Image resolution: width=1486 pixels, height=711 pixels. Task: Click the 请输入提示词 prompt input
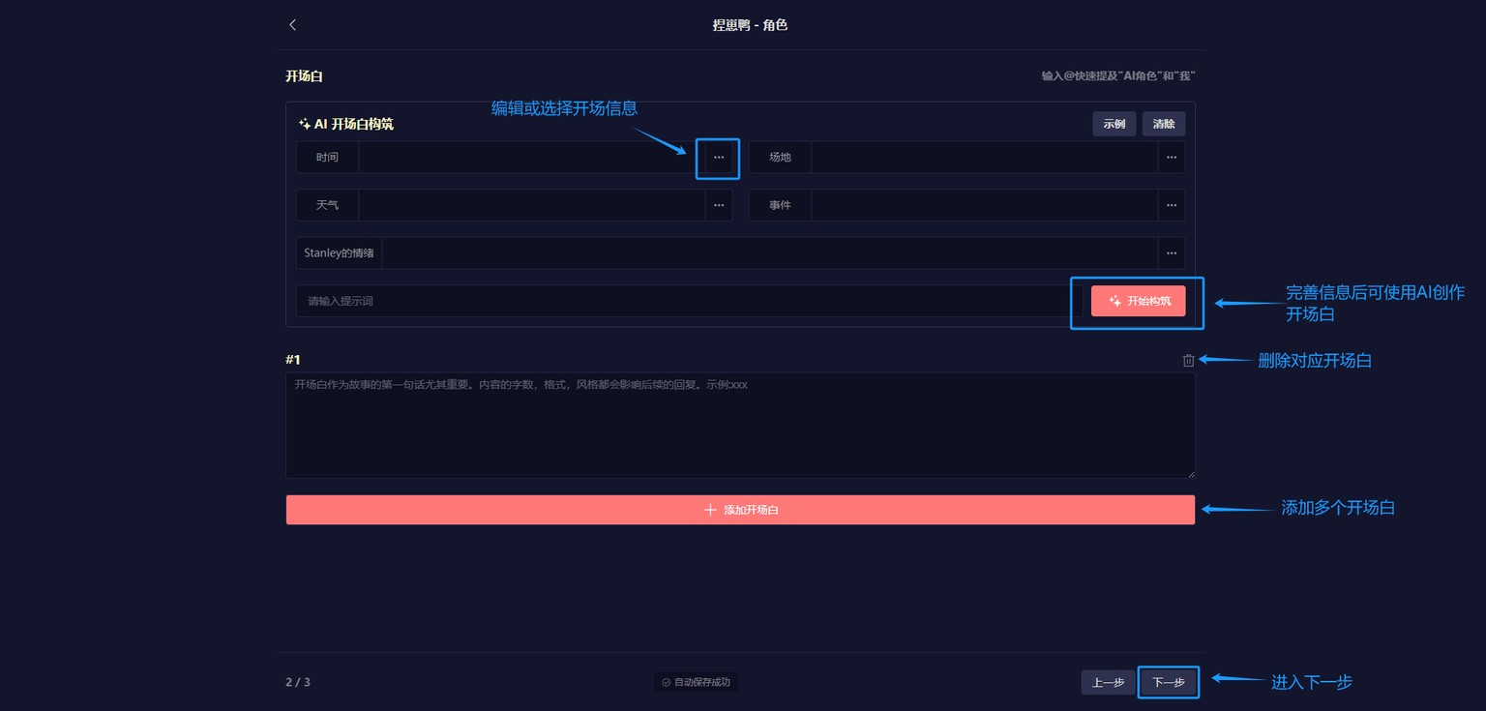click(687, 301)
